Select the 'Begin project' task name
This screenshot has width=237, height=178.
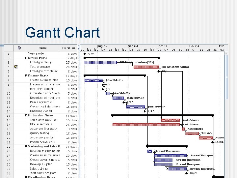(37, 53)
